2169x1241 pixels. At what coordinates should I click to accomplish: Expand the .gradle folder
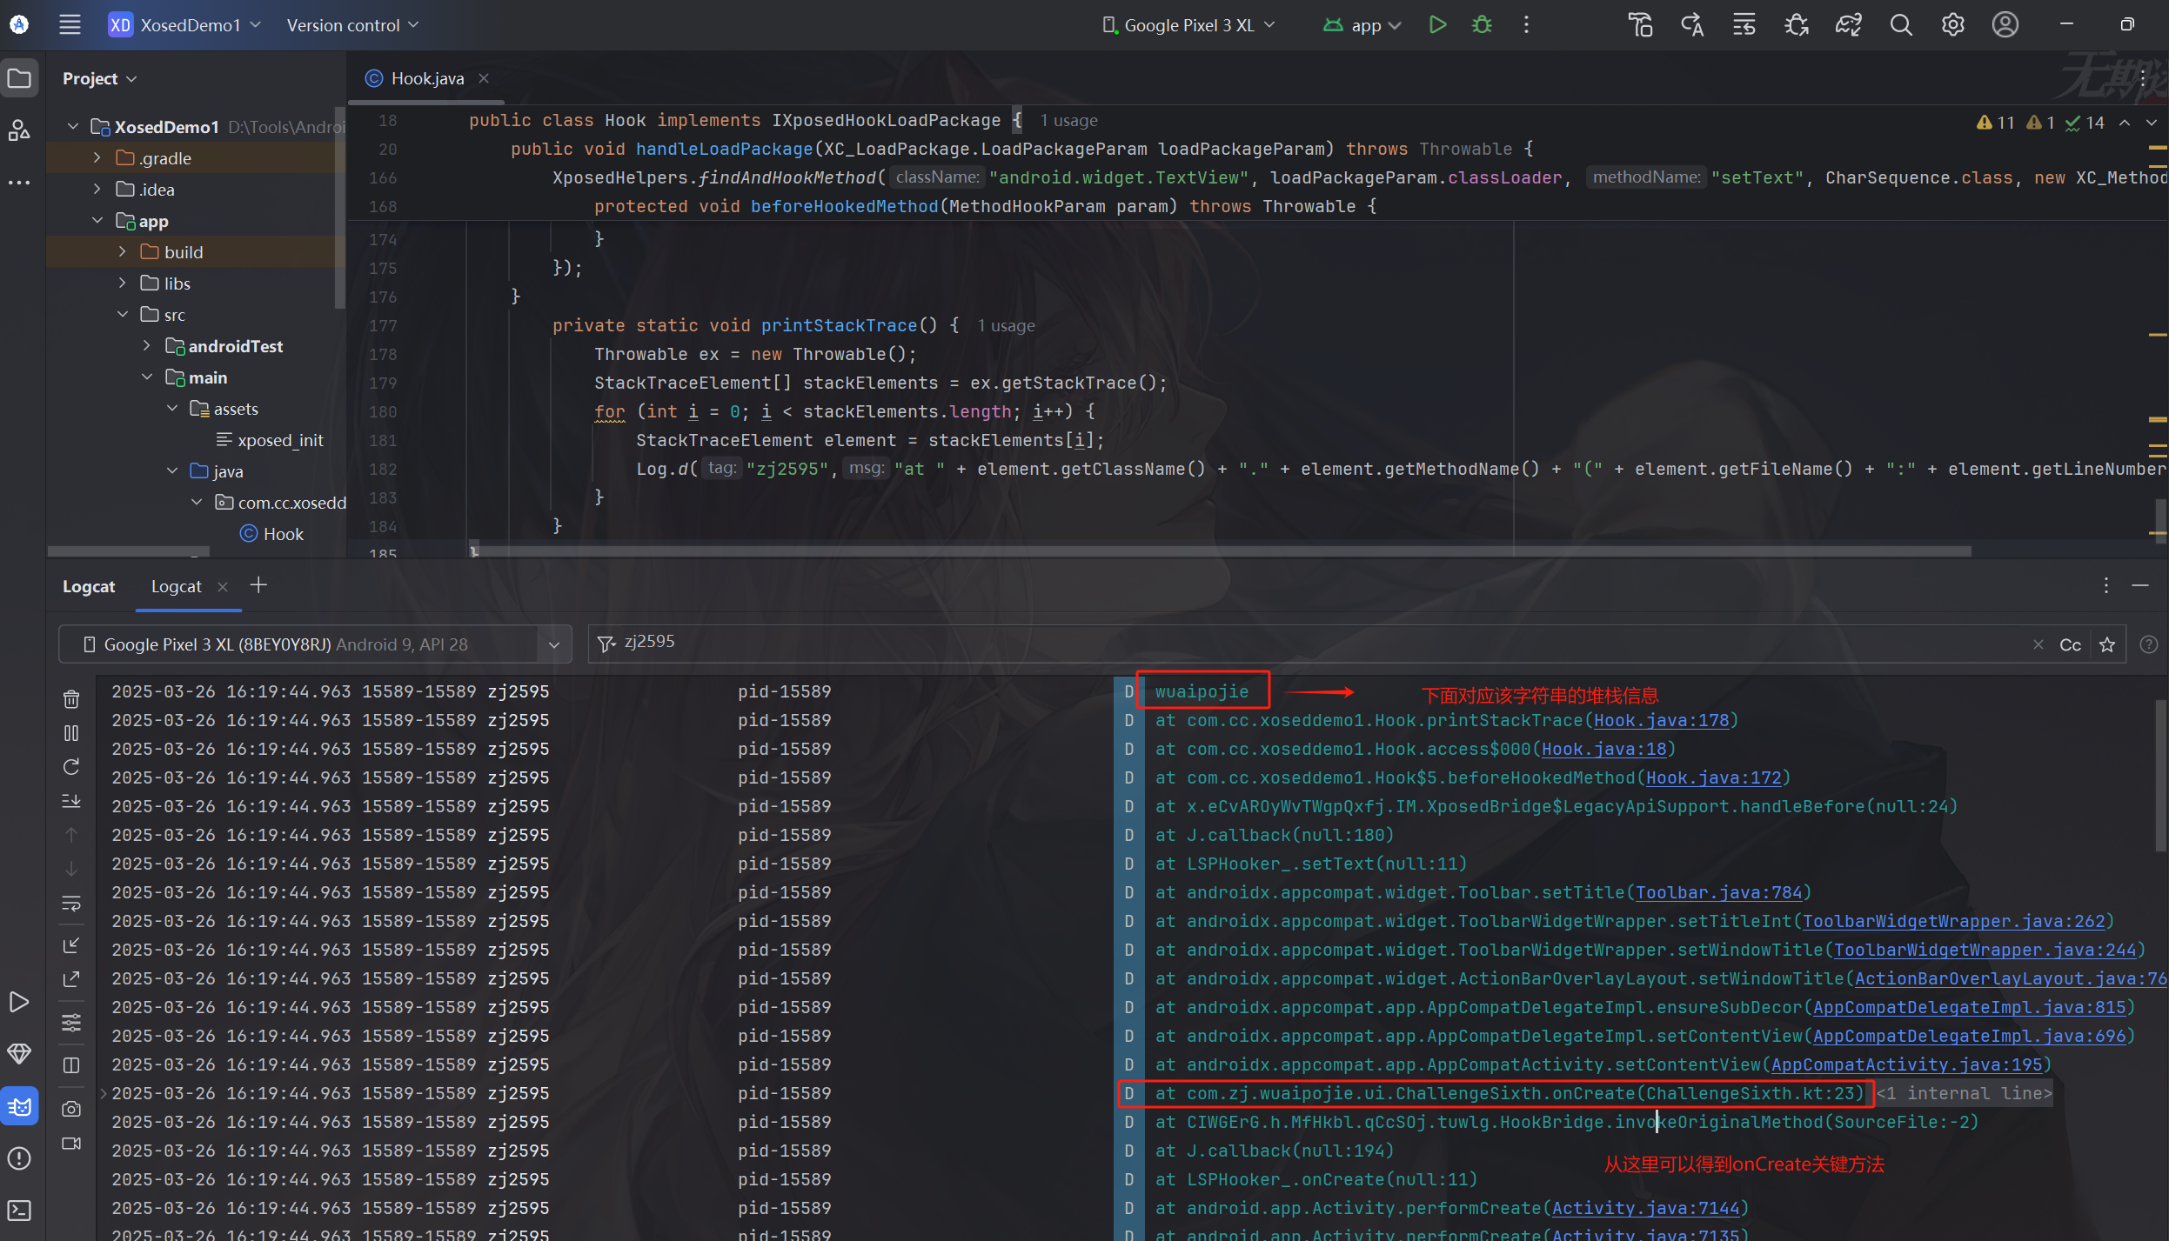97,158
